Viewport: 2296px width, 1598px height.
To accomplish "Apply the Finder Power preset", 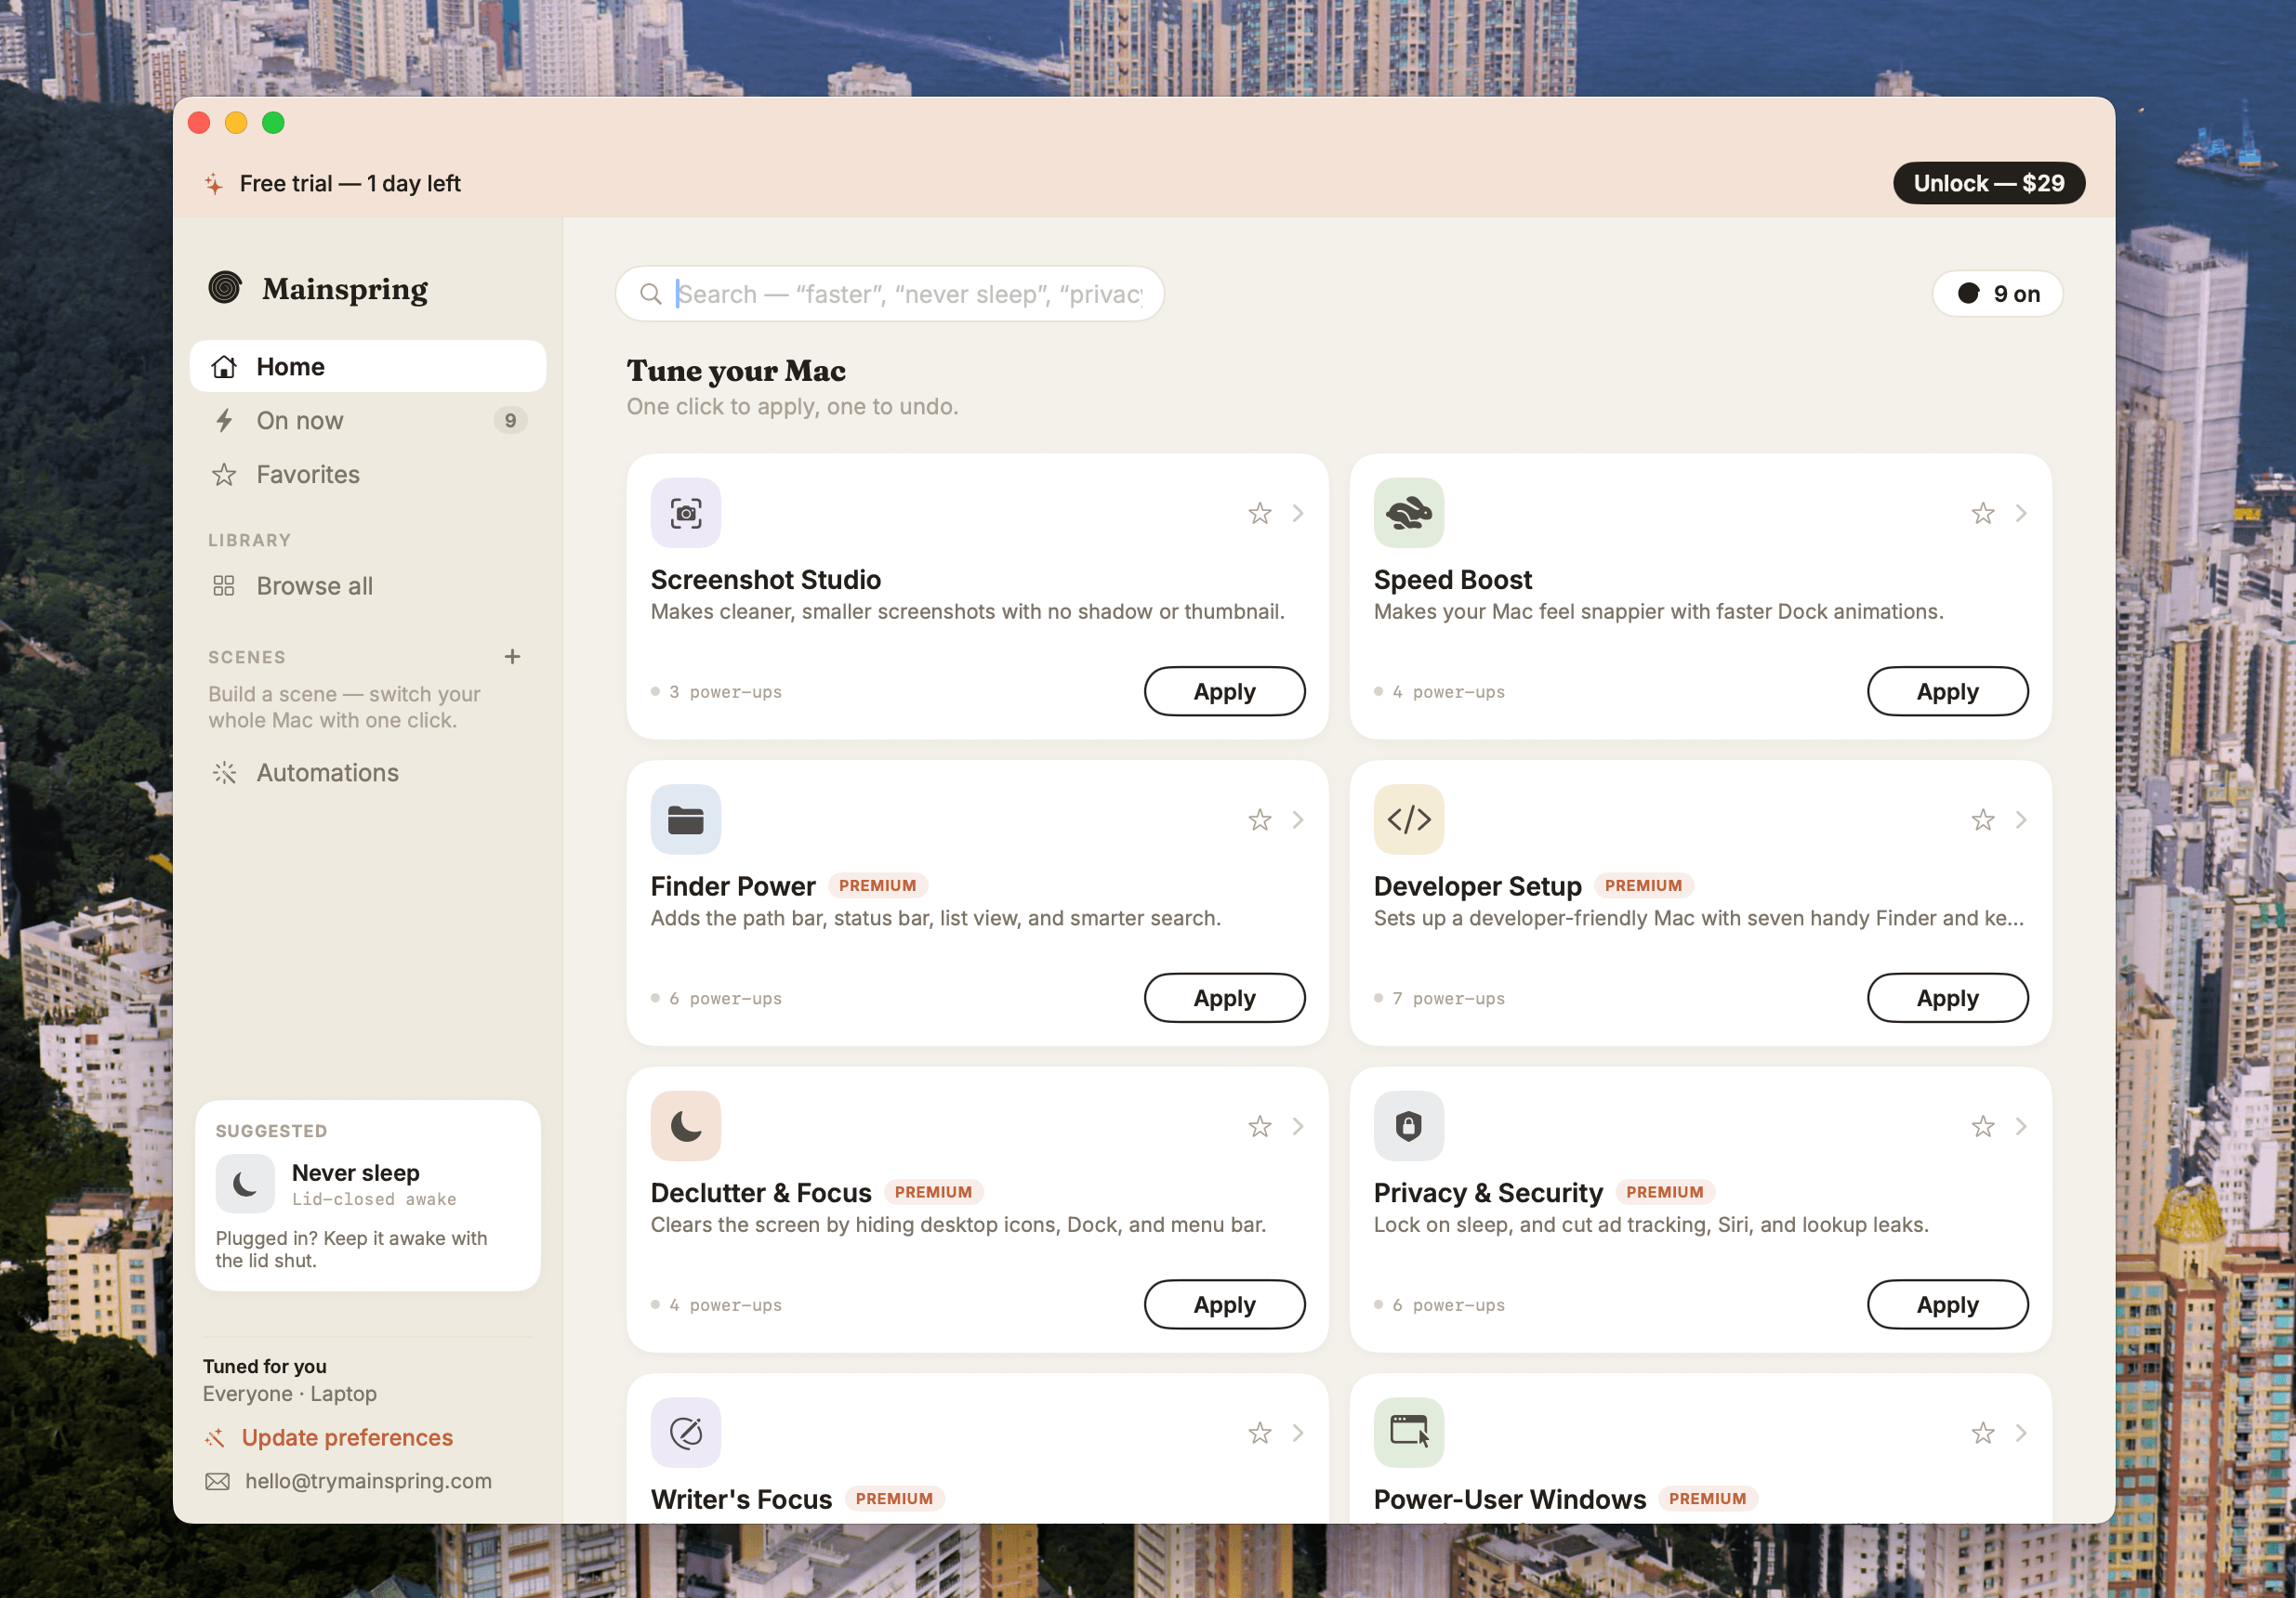I will 1224,999.
